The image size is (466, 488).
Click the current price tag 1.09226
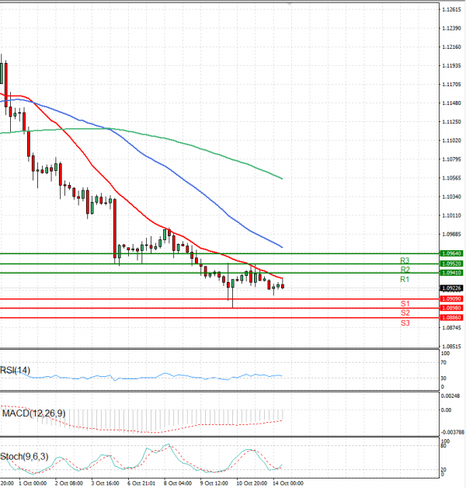451,288
